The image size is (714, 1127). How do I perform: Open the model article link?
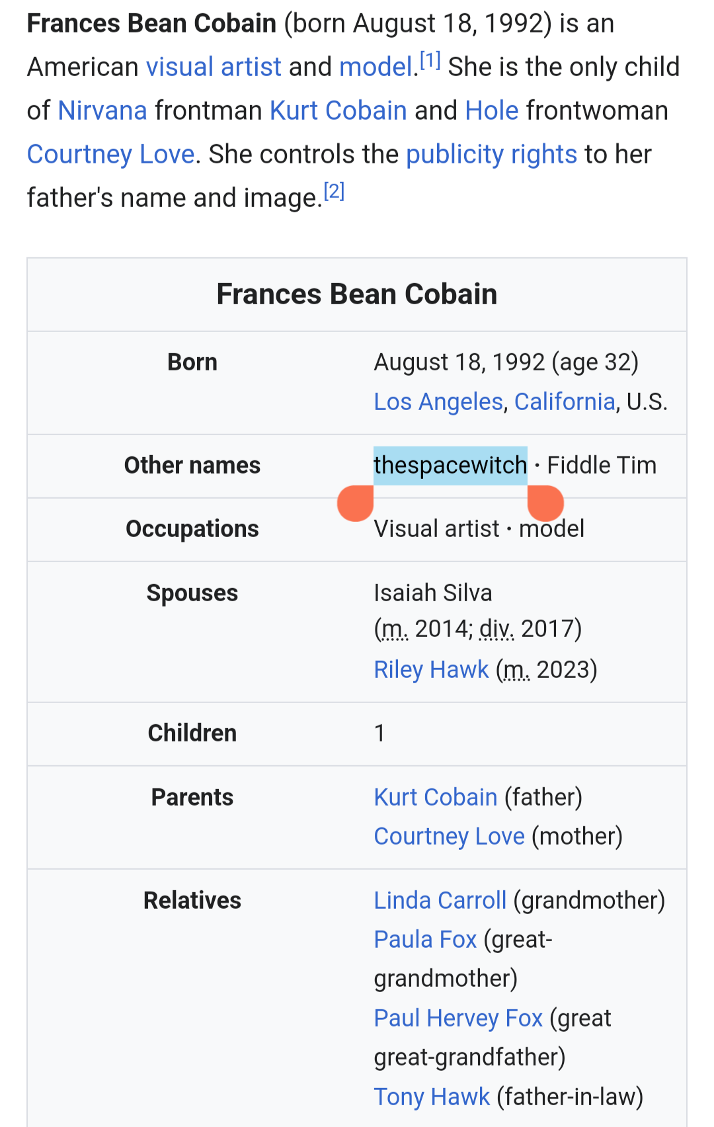click(376, 67)
